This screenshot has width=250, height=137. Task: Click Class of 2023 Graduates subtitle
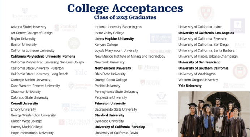coord(125,17)
